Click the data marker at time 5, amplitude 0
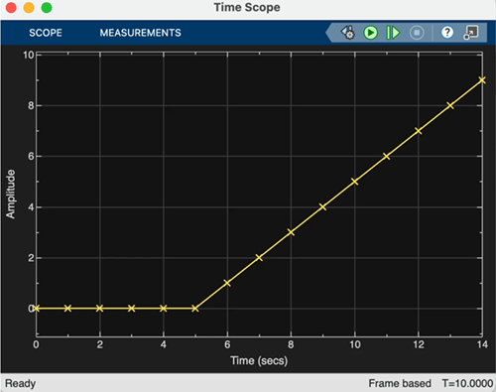This screenshot has width=496, height=392. [195, 309]
